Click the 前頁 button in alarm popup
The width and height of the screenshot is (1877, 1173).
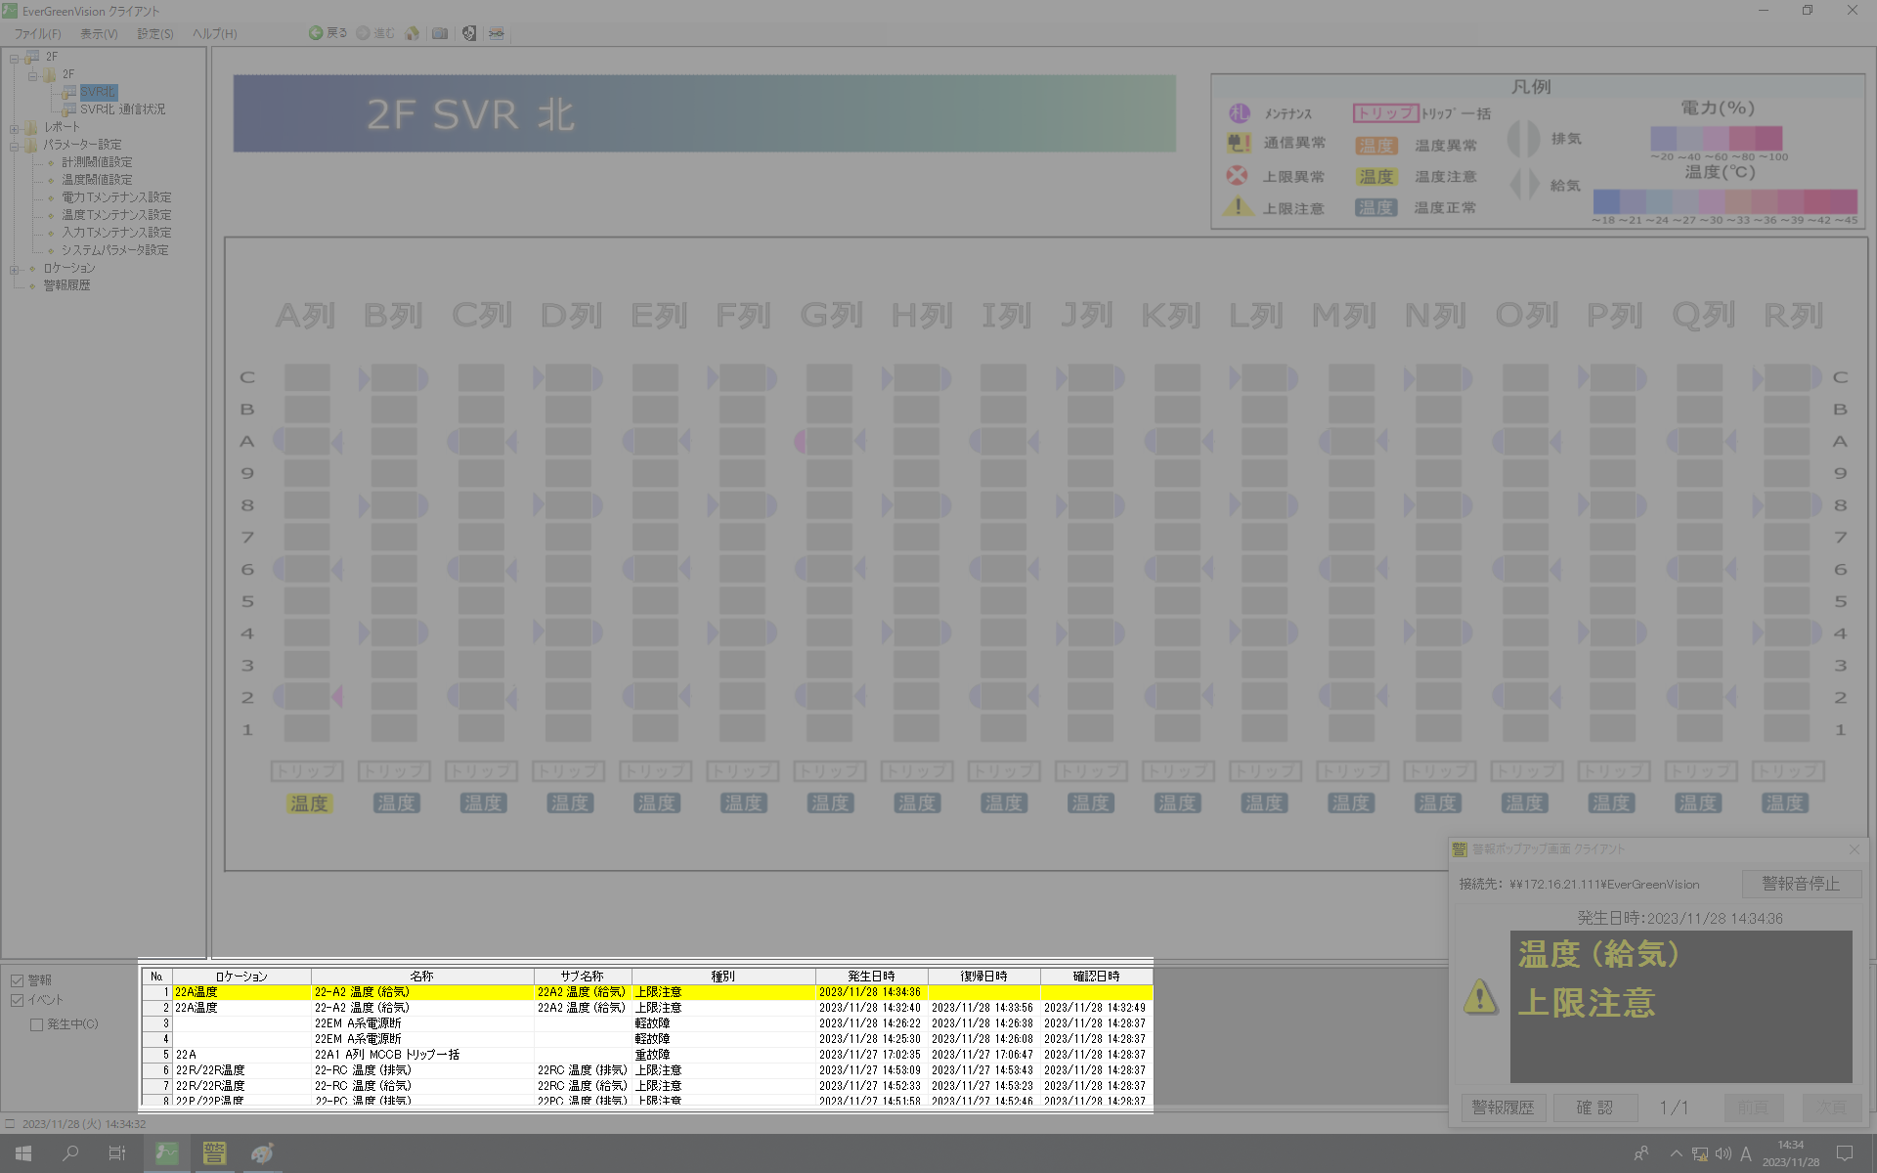pos(1753,1108)
